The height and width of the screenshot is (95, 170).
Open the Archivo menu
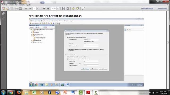pos(4,5)
